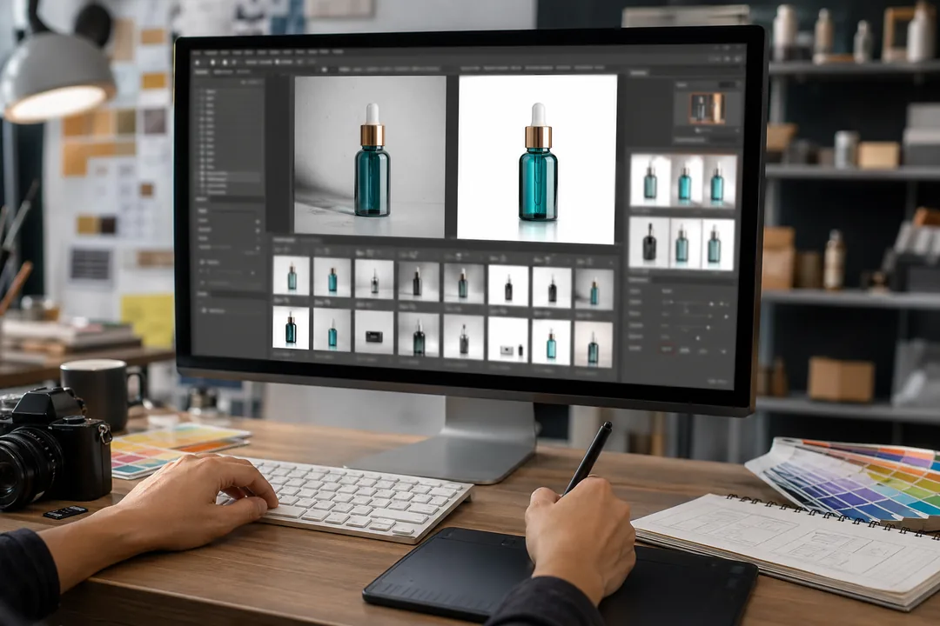Pick fifth bottom-row thumbnail, slim gray bottle
This screenshot has width=940, height=626.
click(463, 337)
